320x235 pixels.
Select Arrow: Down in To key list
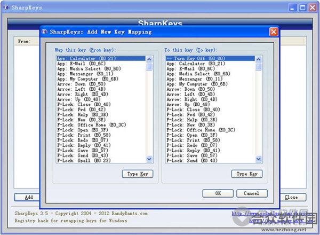tap(211, 89)
